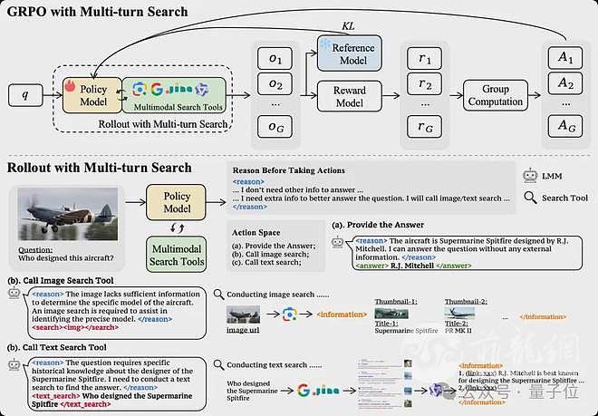Select the r2 reward box

pyautogui.click(x=424, y=83)
